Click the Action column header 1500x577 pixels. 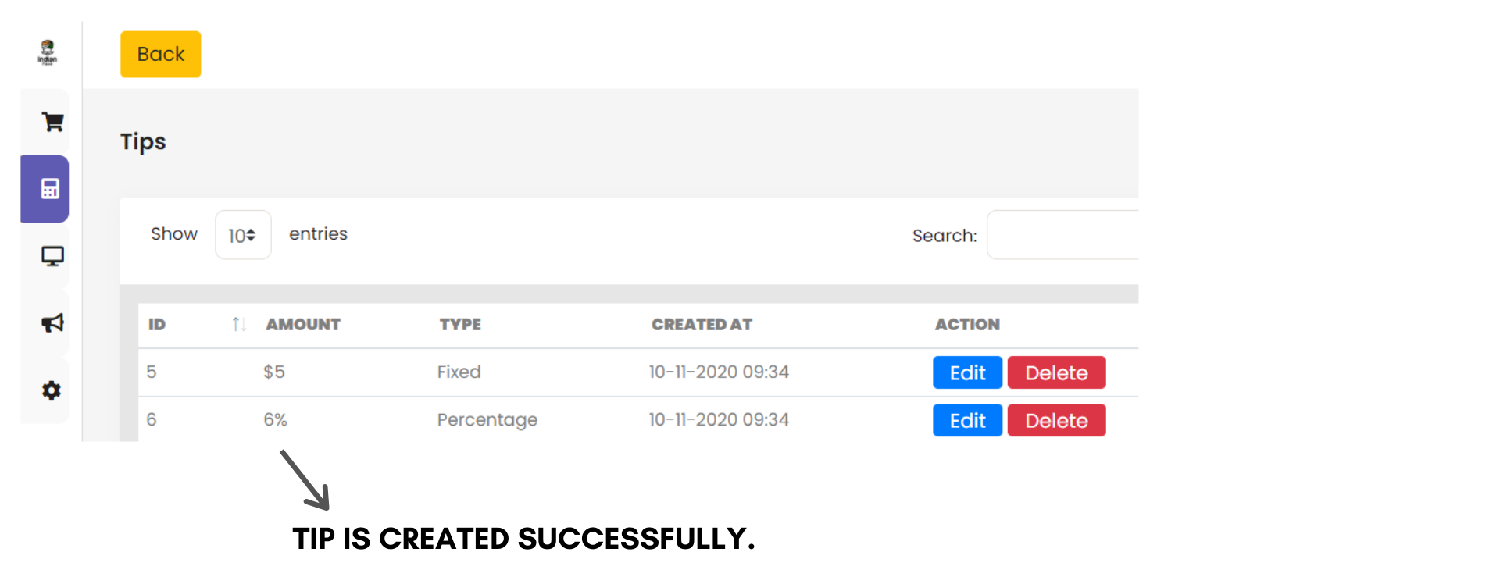967,325
